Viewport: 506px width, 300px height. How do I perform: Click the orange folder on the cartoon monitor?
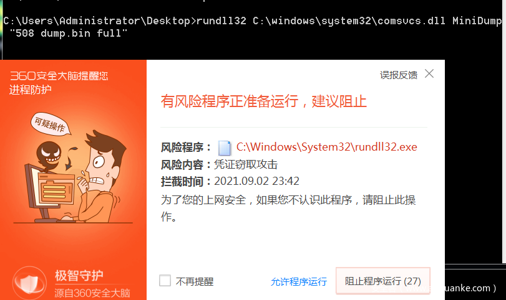tap(56, 190)
